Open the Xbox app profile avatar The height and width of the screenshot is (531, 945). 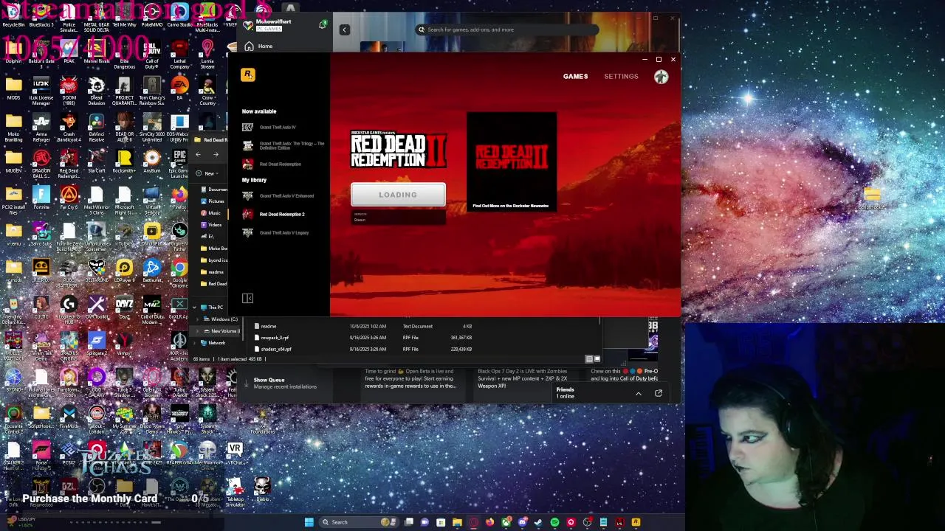pos(249,24)
